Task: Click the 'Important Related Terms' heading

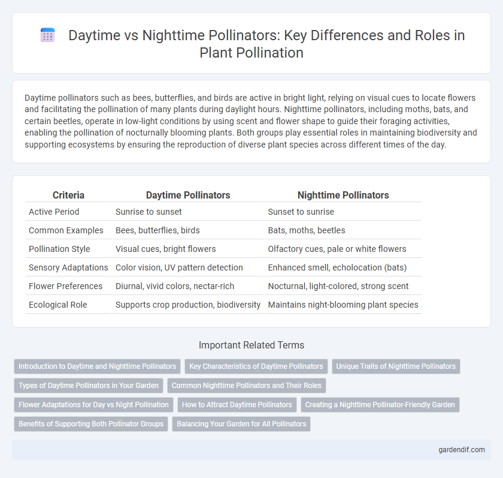Action: point(251,345)
